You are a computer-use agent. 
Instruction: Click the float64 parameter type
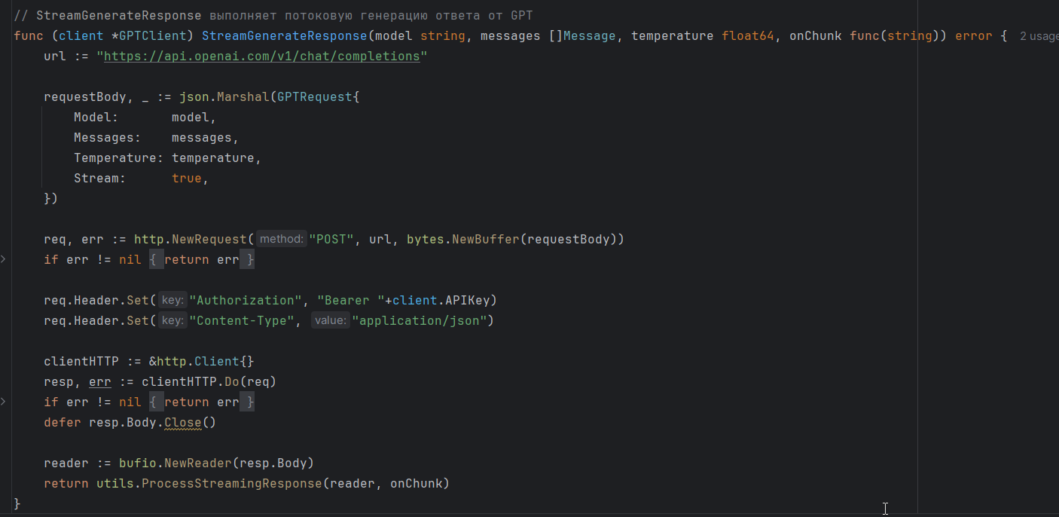pos(748,36)
